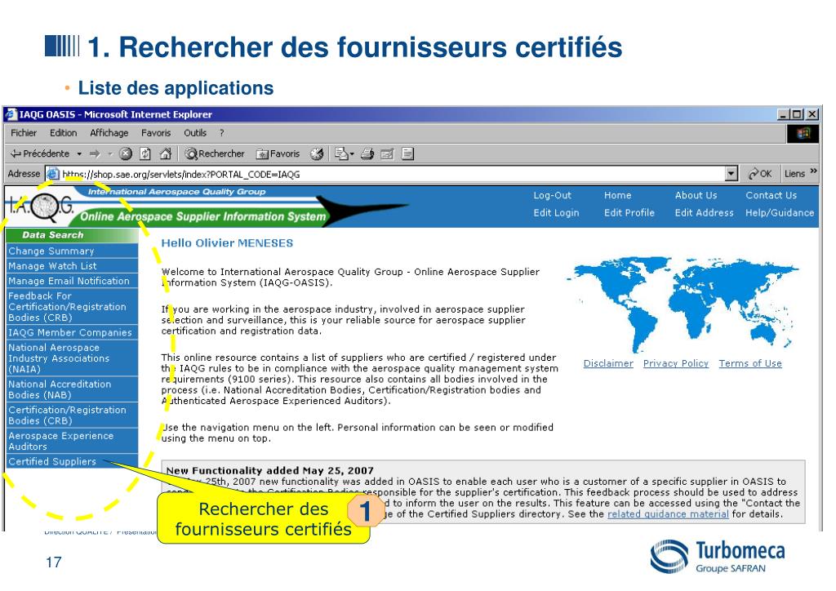Open National Accreditation Bodies (NAB)

click(72, 389)
